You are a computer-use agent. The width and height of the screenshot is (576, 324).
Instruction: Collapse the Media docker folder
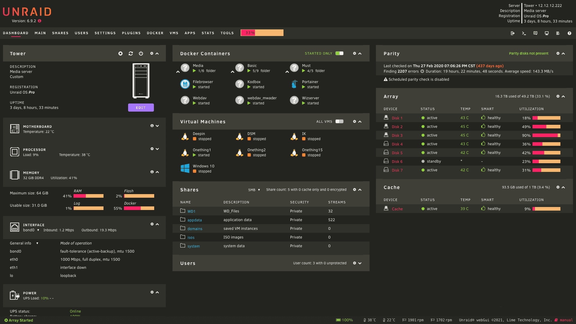(178, 72)
